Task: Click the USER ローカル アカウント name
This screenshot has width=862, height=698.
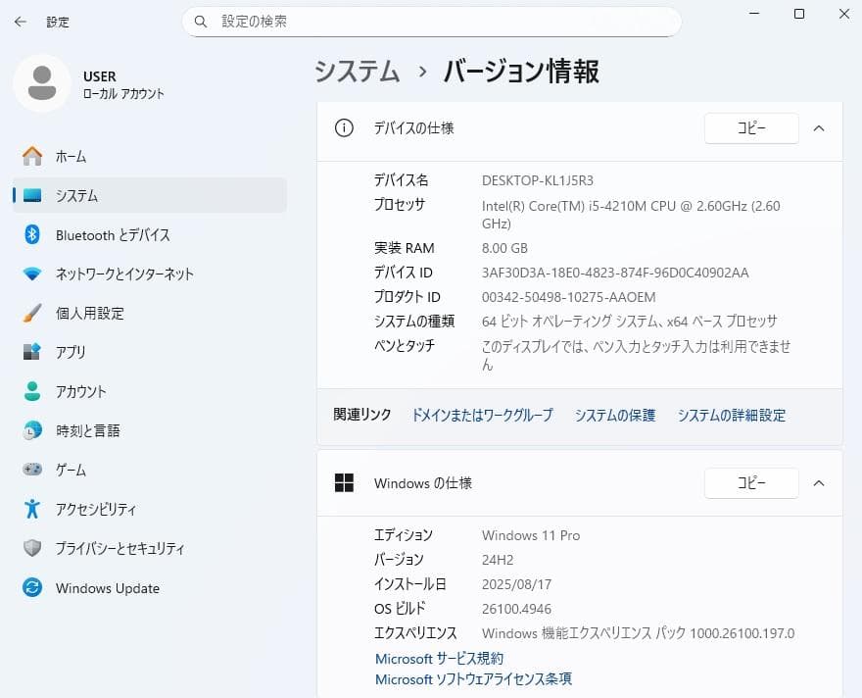Action: [123, 84]
